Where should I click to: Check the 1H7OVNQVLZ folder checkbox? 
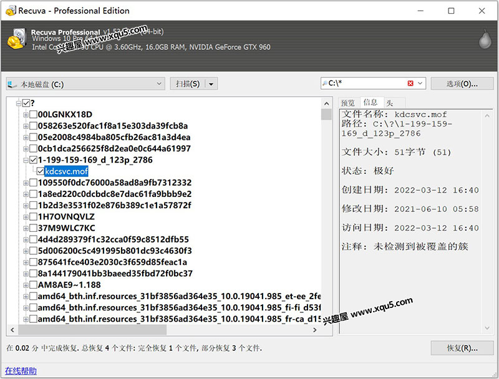tap(33, 217)
